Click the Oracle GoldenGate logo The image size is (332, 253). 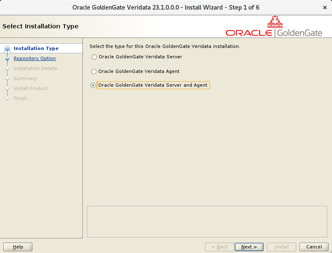274,26
